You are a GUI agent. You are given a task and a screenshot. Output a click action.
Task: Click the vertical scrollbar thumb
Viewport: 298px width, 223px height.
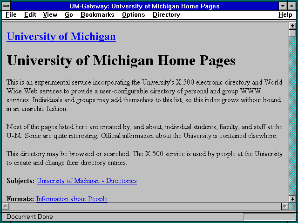click(x=292, y=33)
